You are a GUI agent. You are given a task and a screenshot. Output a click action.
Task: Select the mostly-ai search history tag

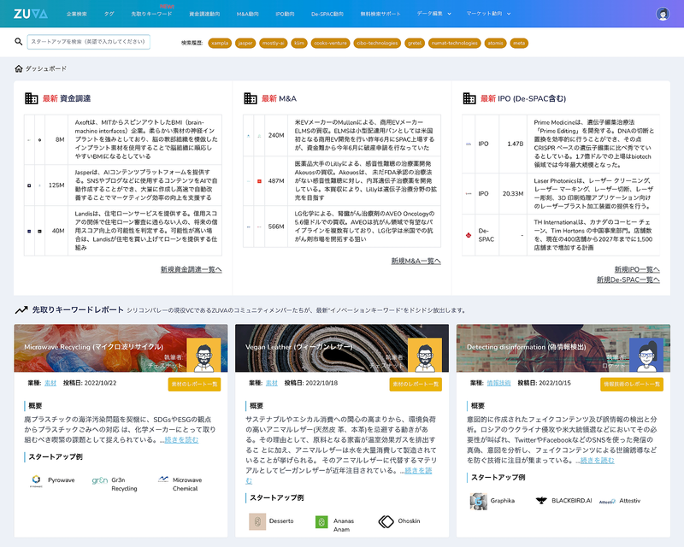[x=273, y=44]
